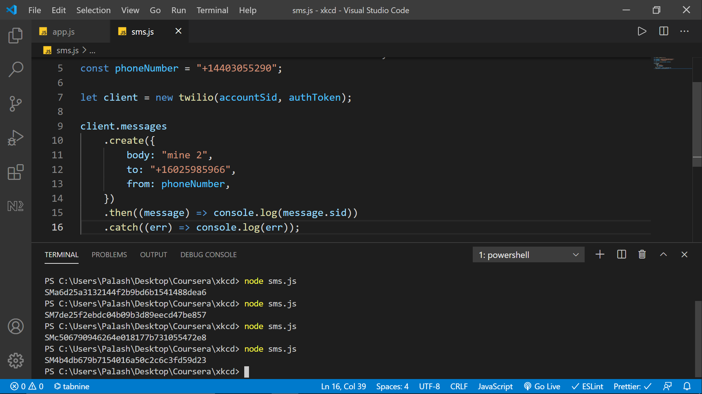702x394 pixels.
Task: Switch to the app.js editor tab
Action: [x=63, y=32]
